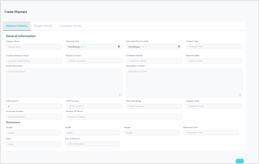Click the Customs Declared Value input
Screen dimensions: 259x164
34,61
